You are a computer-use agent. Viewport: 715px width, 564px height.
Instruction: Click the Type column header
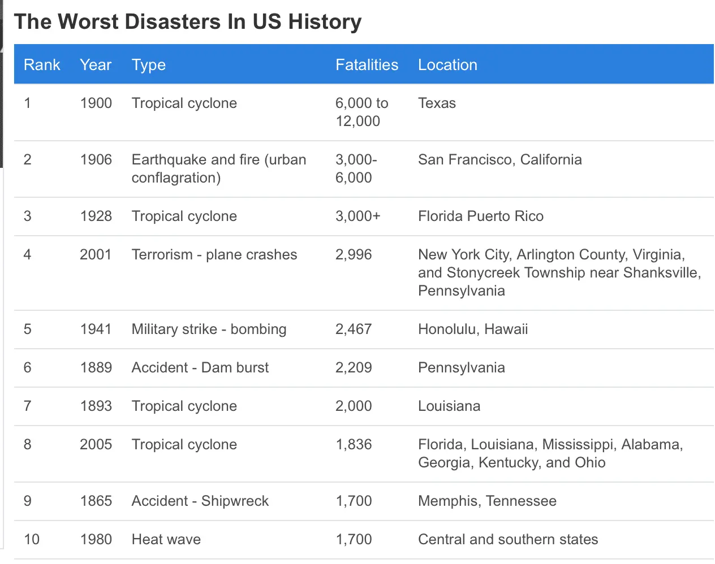point(149,65)
